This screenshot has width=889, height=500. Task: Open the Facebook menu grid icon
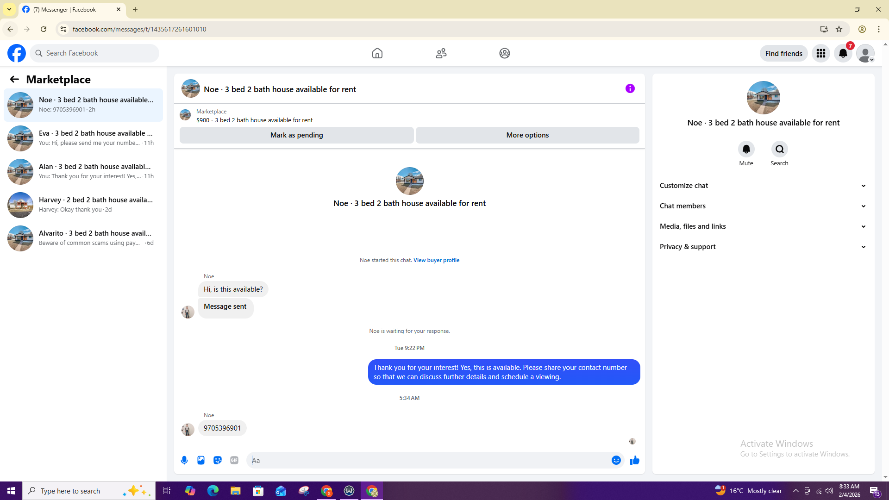(x=820, y=53)
